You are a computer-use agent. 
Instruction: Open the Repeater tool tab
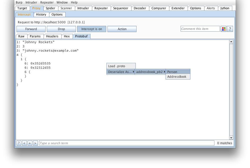pyautogui.click(x=101, y=8)
